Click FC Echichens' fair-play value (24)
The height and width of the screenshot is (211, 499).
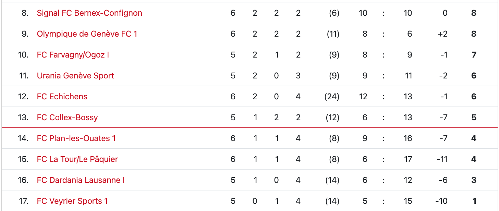(332, 97)
